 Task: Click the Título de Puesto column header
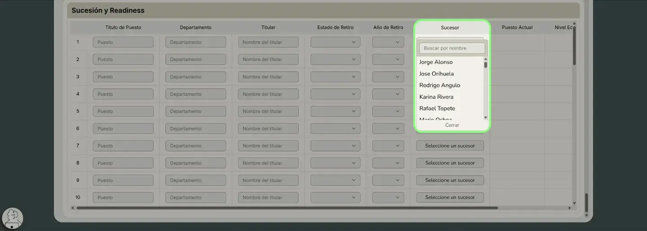click(x=123, y=27)
